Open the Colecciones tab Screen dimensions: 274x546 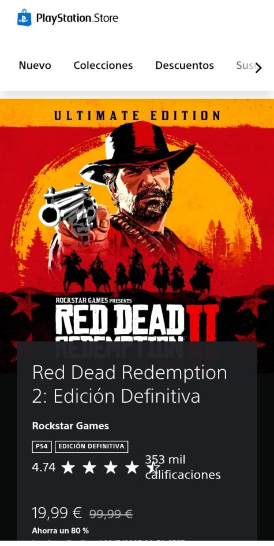click(103, 65)
